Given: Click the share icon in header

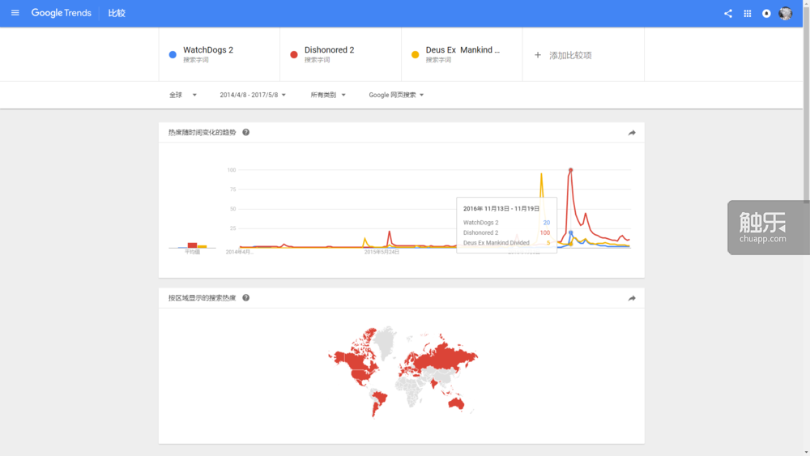Looking at the screenshot, I should point(727,14).
